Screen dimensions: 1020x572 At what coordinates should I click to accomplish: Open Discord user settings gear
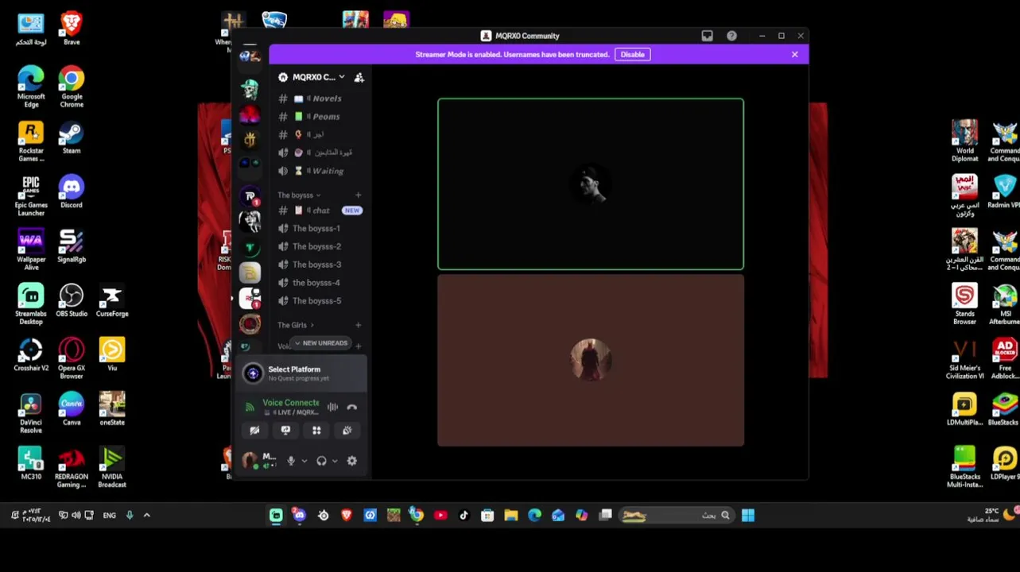tap(351, 461)
